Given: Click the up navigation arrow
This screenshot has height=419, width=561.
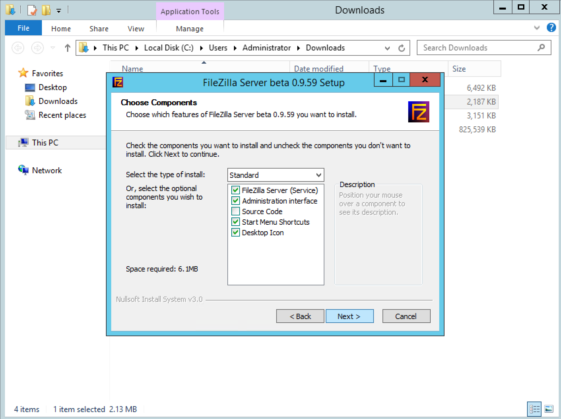Looking at the screenshot, I should [67, 48].
